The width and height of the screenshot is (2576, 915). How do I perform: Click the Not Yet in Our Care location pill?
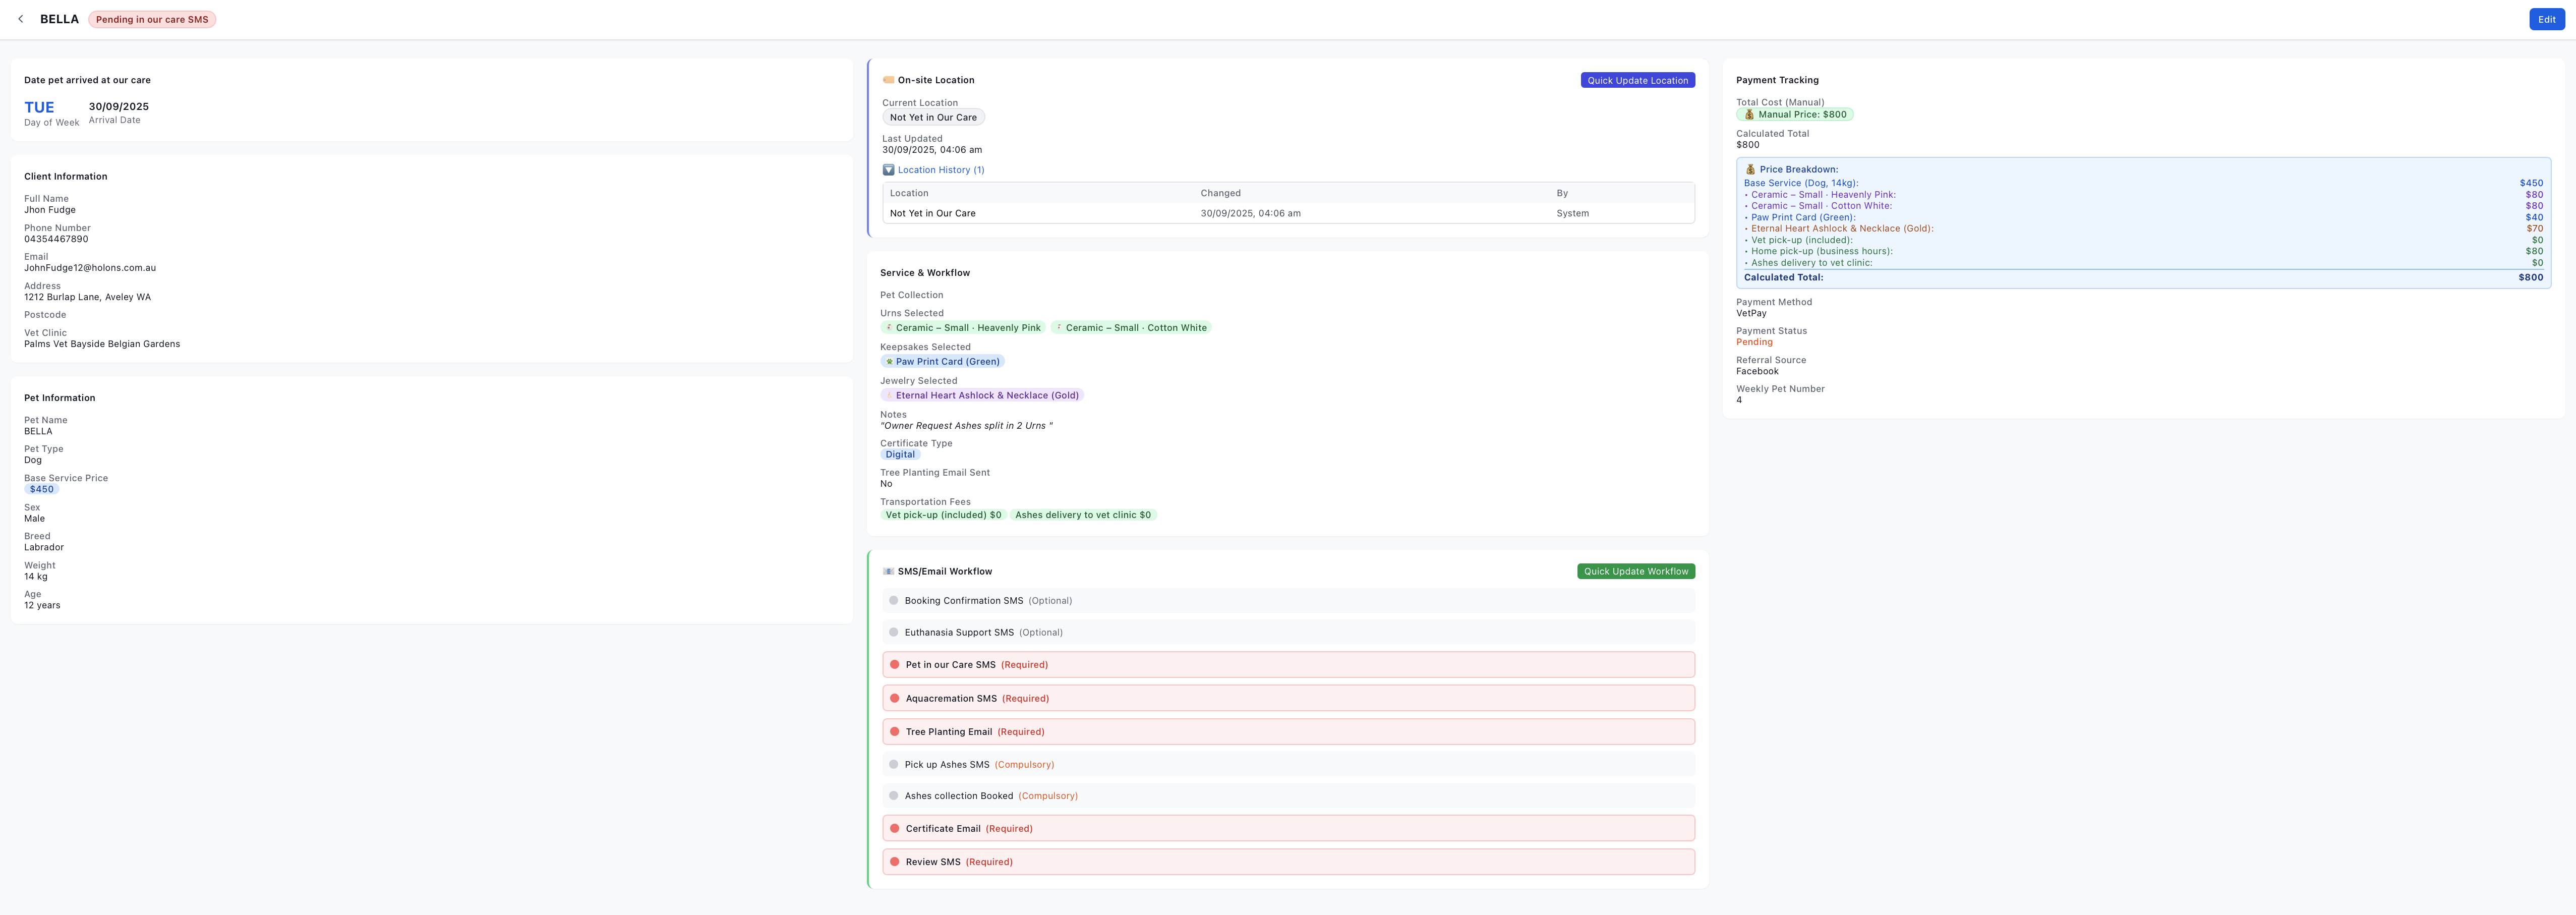coord(933,117)
